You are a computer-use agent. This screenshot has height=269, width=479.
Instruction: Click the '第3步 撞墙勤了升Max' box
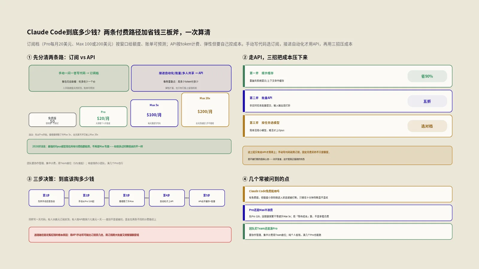click(127, 198)
